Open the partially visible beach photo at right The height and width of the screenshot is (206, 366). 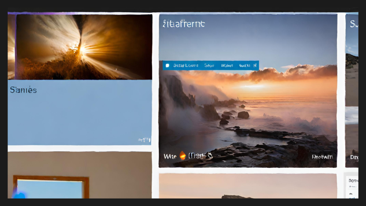pos(352,89)
